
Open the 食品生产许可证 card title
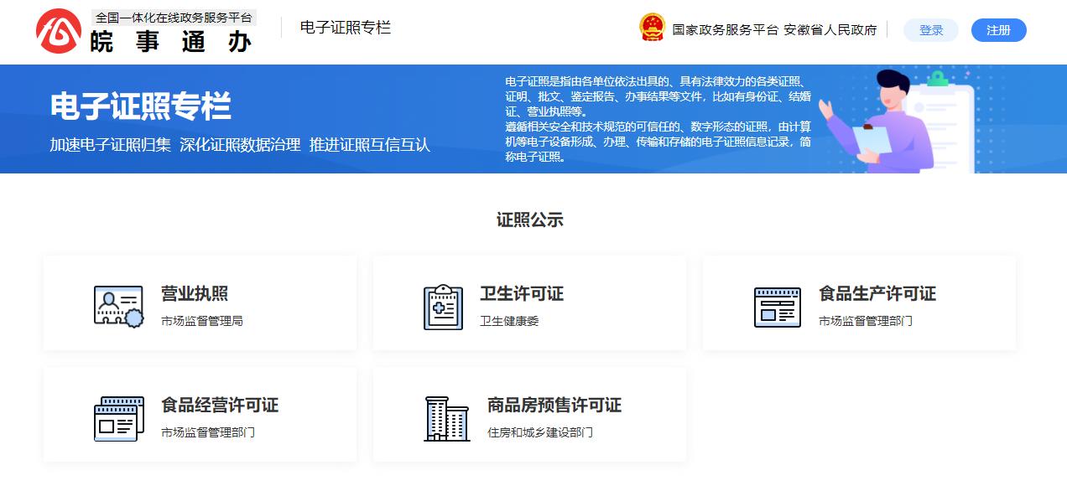877,294
